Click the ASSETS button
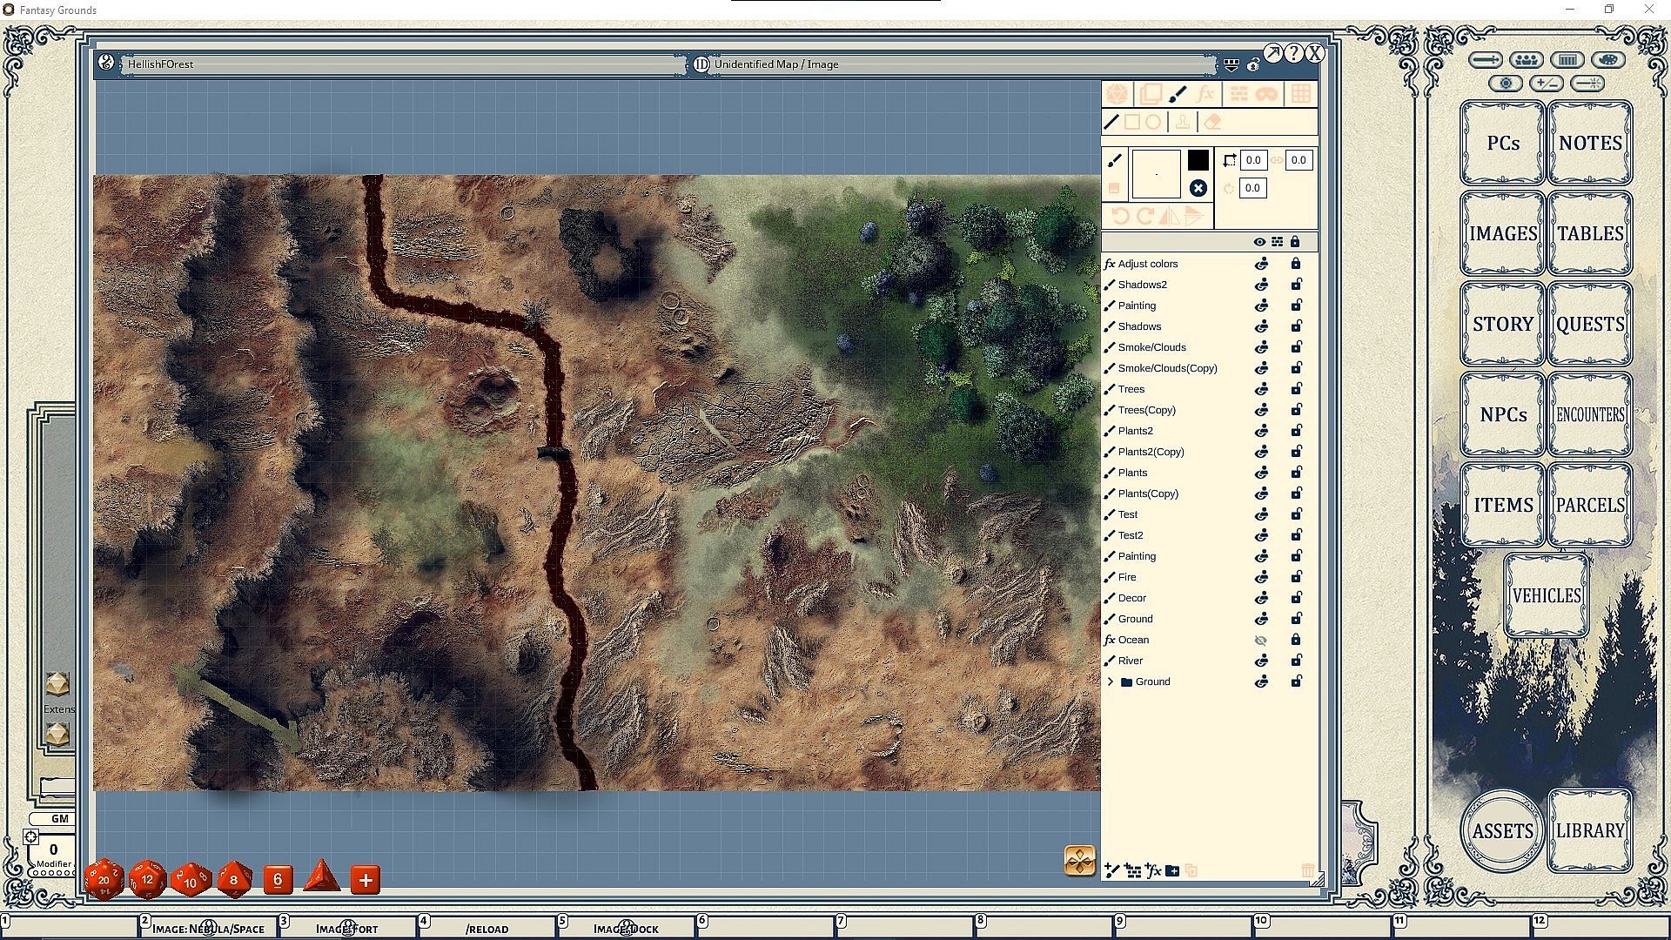The image size is (1671, 940). (x=1502, y=830)
